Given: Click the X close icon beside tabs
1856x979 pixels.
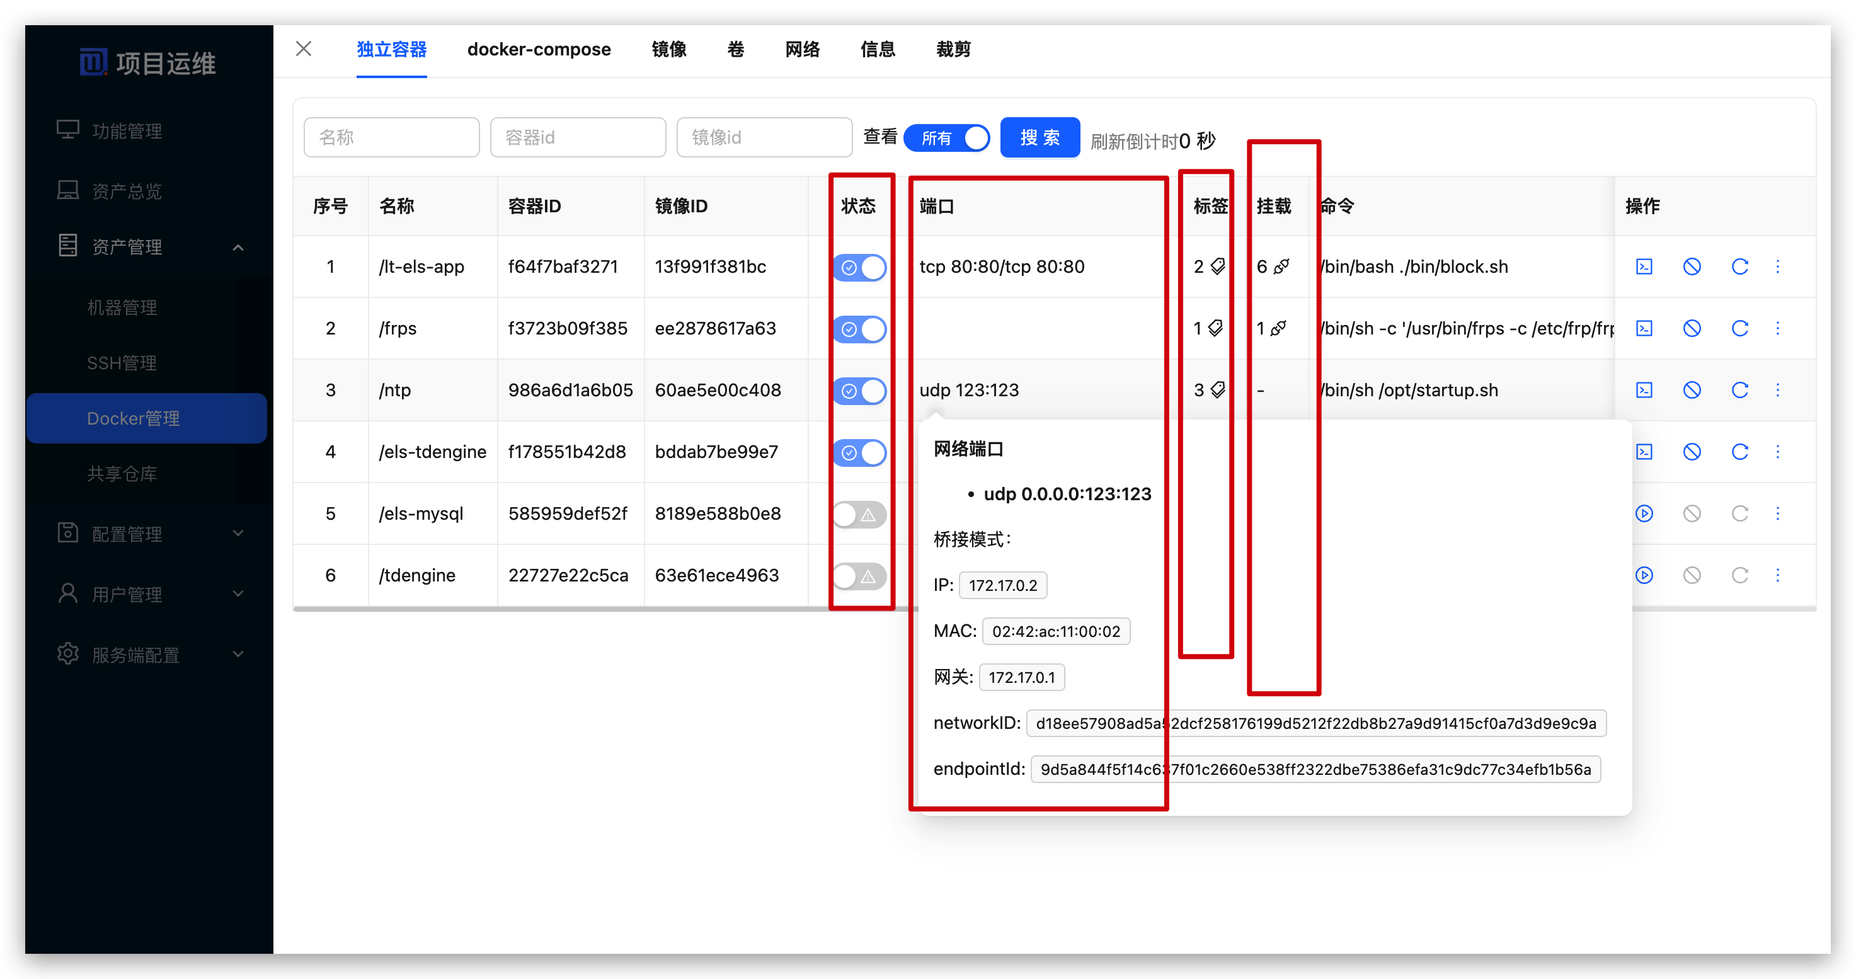Looking at the screenshot, I should pos(303,49).
